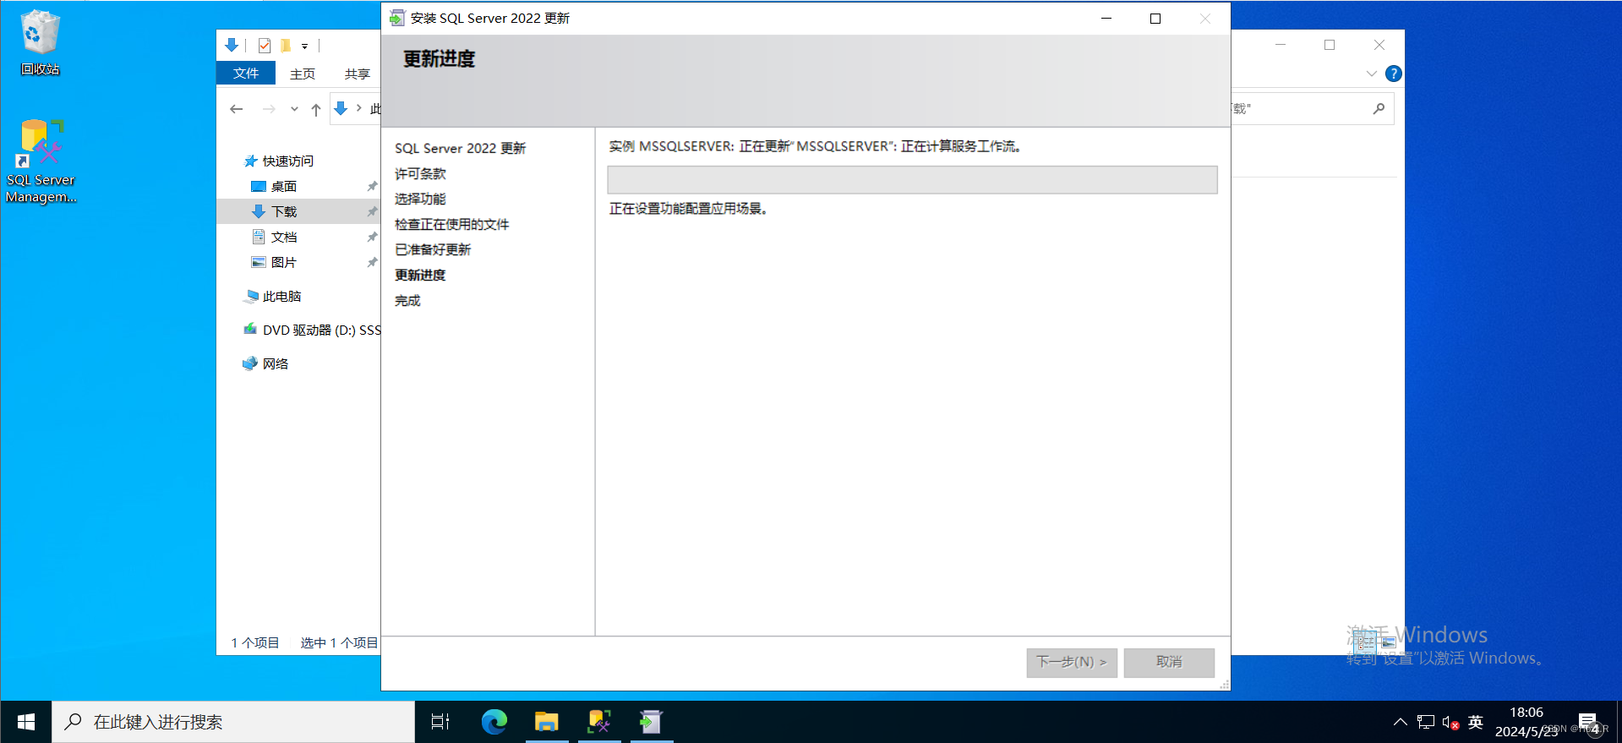The width and height of the screenshot is (1622, 743).
Task: Go up one folder level in Explorer
Action: point(316,109)
